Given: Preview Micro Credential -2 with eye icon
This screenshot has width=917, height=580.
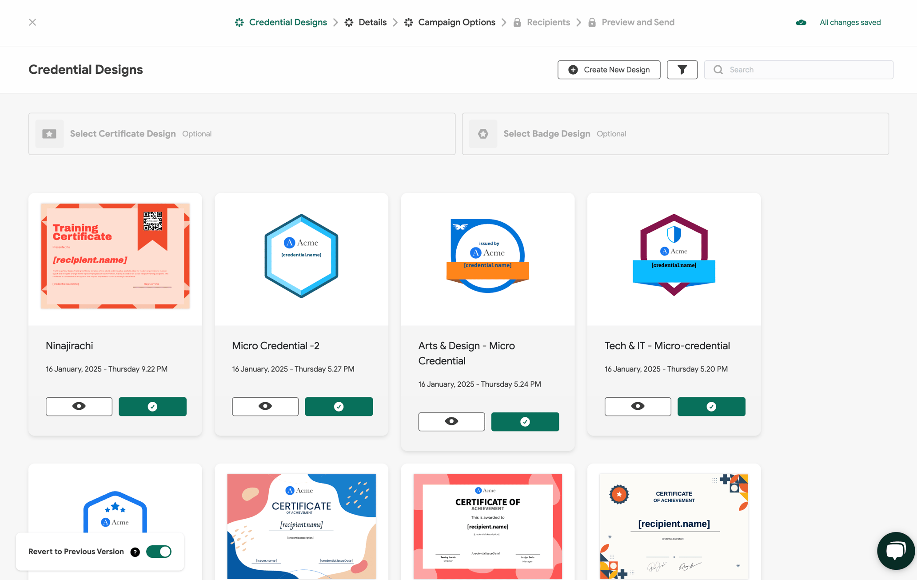Looking at the screenshot, I should point(265,406).
